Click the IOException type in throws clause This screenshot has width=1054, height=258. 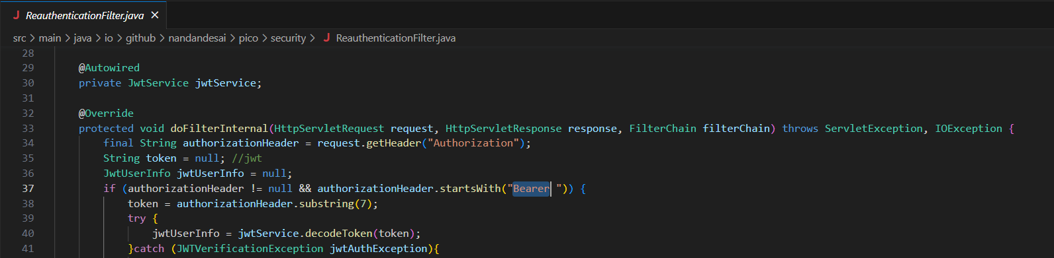point(969,129)
